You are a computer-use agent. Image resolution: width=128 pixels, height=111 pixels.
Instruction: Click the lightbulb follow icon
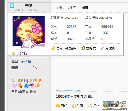(14, 53)
